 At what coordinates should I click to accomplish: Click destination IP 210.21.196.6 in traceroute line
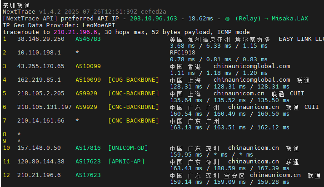(x=75, y=32)
